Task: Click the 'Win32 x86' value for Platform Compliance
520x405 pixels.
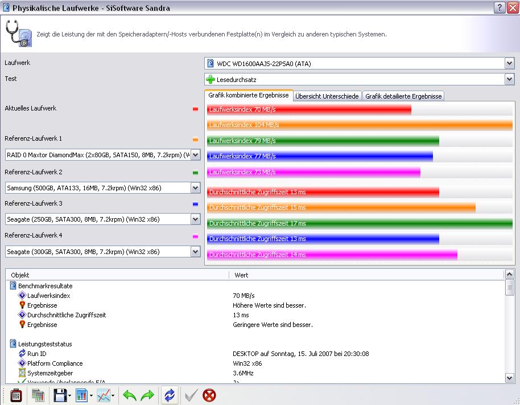Action: pos(247,363)
